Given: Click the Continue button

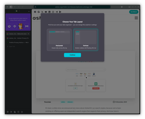Looking at the screenshot, I should (72, 55).
